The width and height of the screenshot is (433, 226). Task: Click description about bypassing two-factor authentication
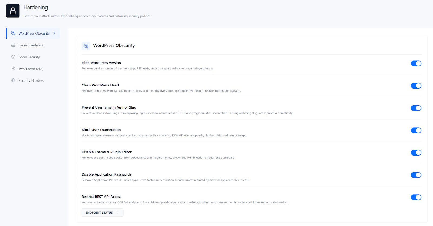(x=165, y=180)
